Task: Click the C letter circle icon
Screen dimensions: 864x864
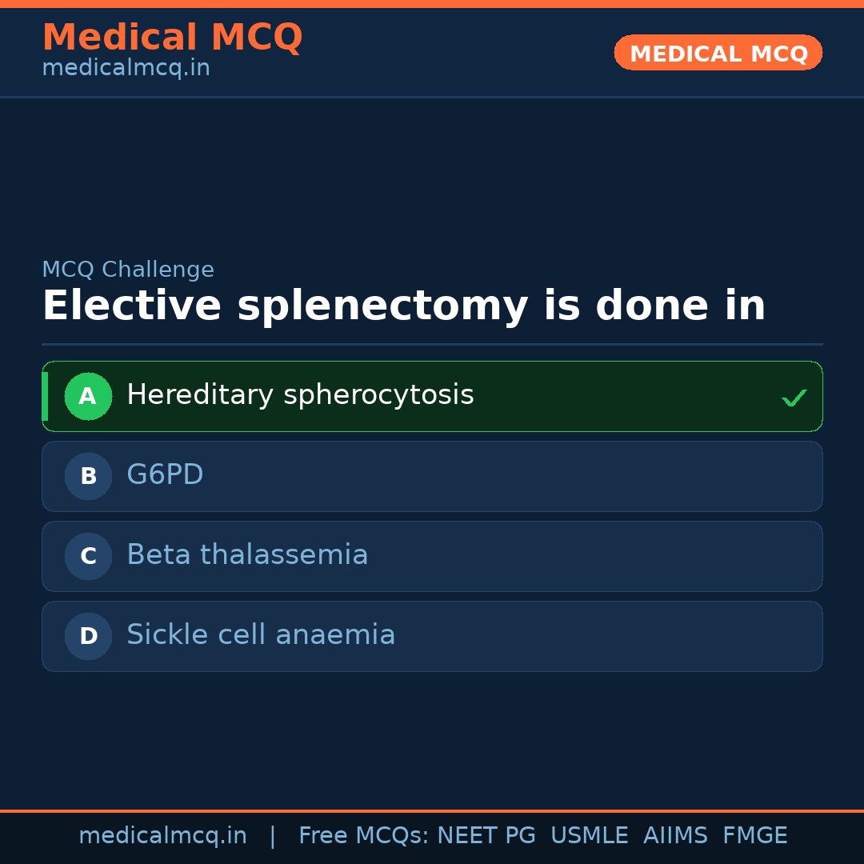Action: (x=88, y=556)
